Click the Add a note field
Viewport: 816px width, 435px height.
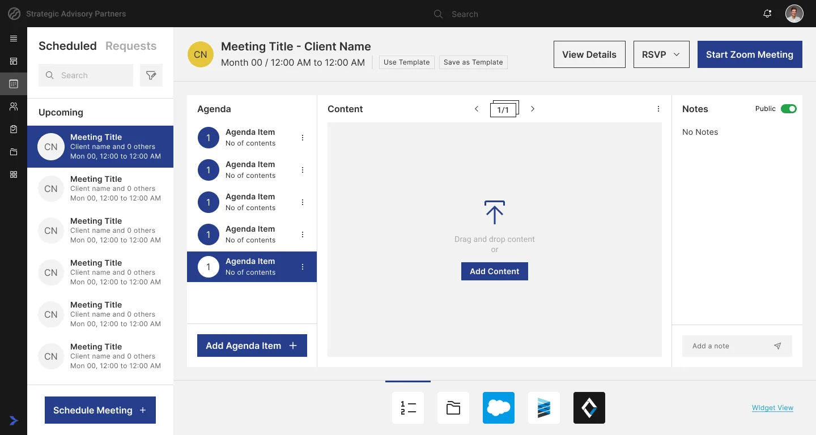737,346
